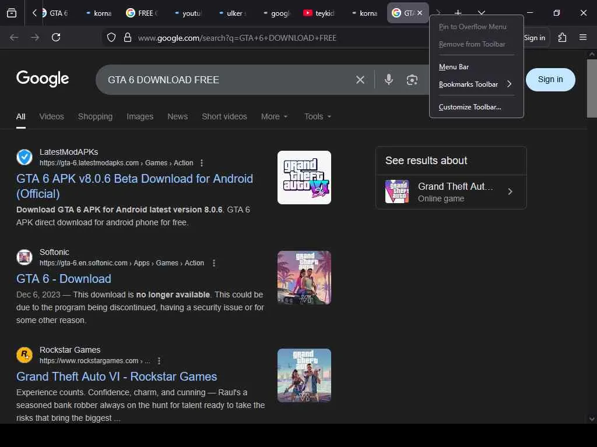597x447 pixels.
Task: Switch to News results
Action: point(177,116)
